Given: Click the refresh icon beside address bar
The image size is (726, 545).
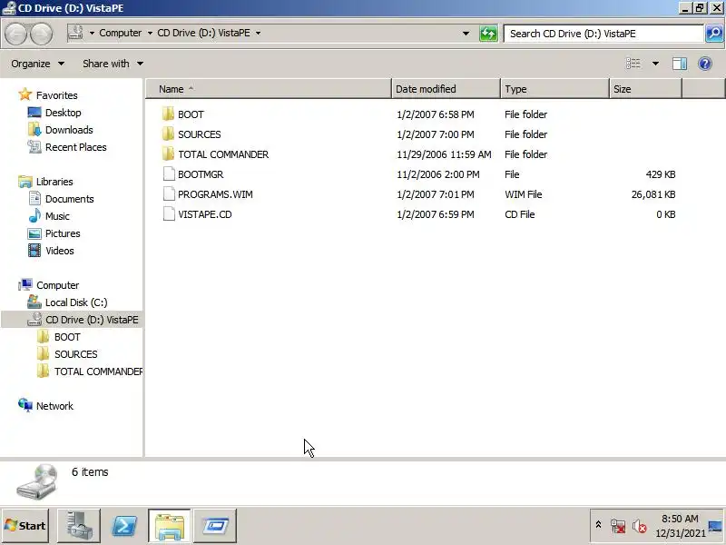Looking at the screenshot, I should coord(488,34).
